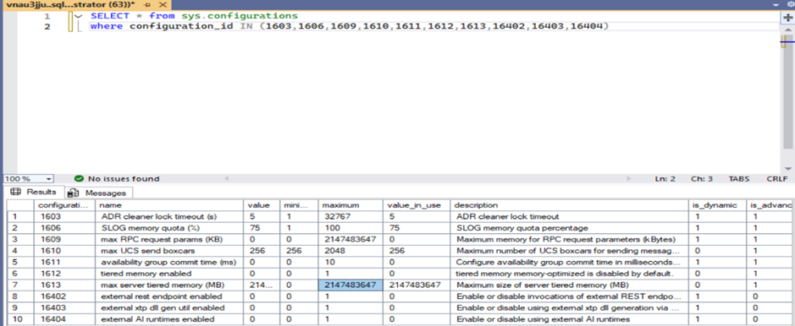Select row header 7 in results grid
Image resolution: width=795 pixels, height=326 pixels.
[x=20, y=285]
